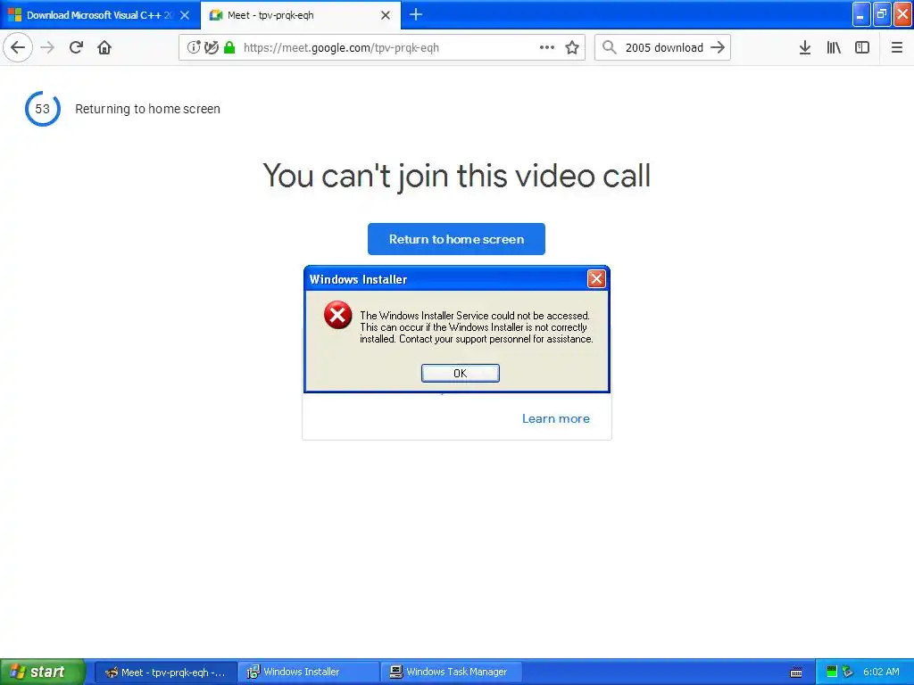
Task: Click OK in Windows Installer dialog
Action: 460,373
